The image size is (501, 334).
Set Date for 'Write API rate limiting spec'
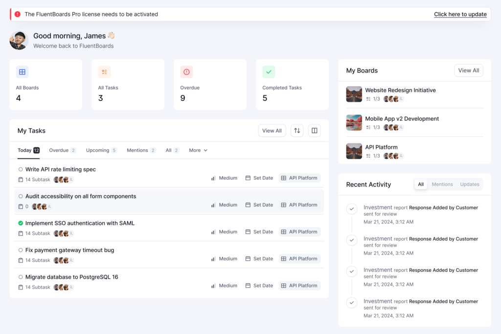(259, 178)
